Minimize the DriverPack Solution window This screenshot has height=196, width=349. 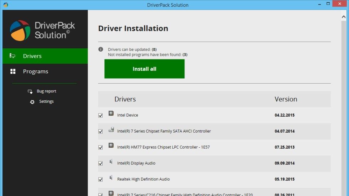point(320,4)
